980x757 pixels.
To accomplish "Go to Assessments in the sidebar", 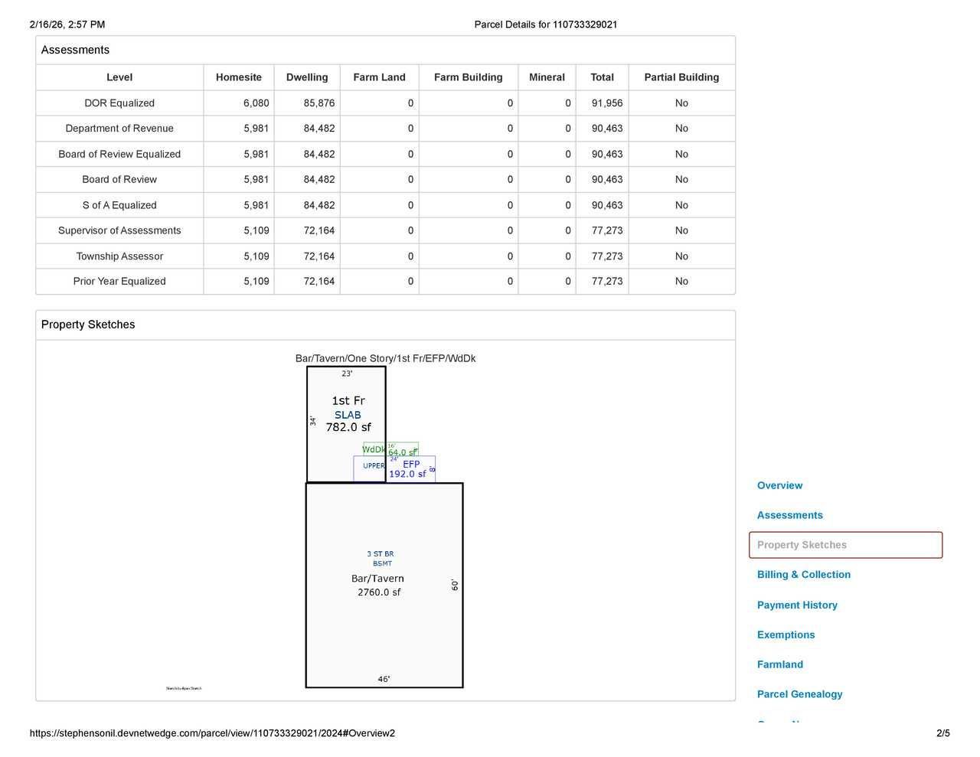I will tap(789, 515).
